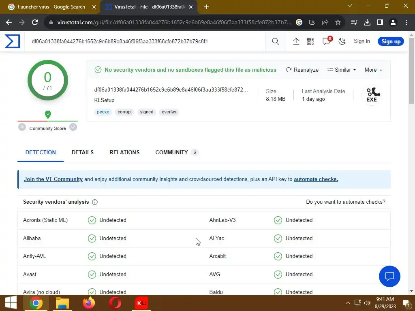Switch to the DETAILS tab
The width and height of the screenshot is (415, 311).
click(x=83, y=152)
